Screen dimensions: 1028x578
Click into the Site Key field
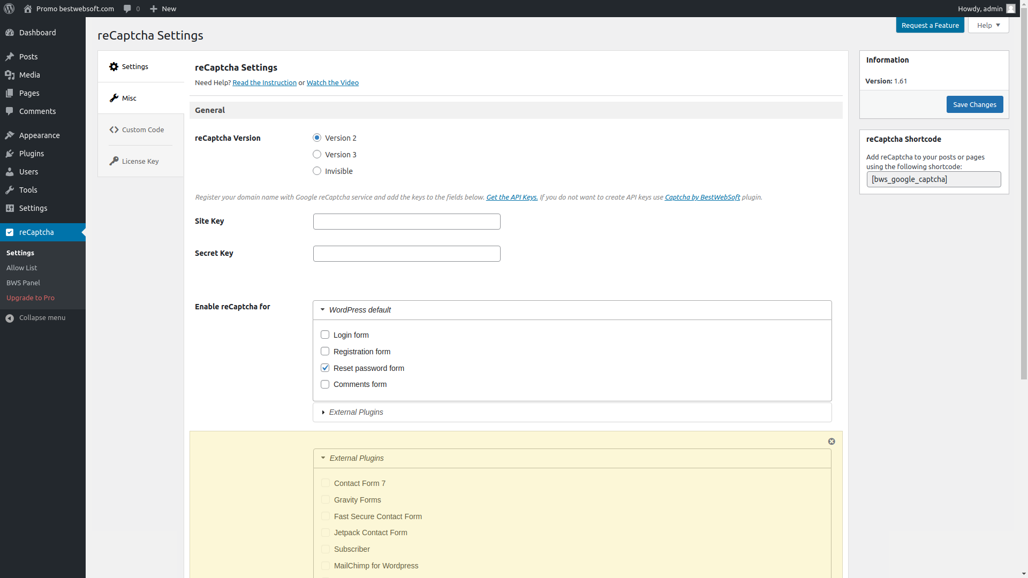(406, 222)
